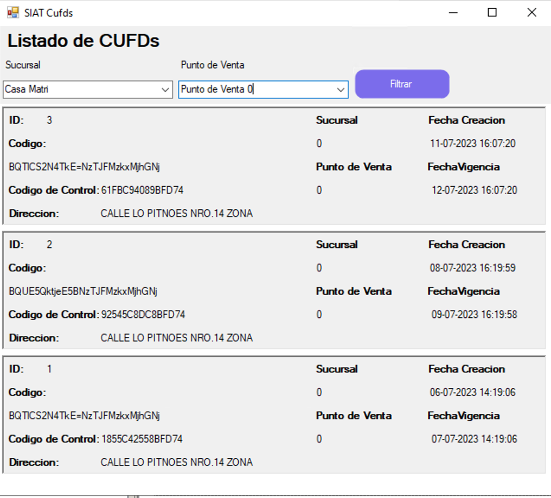Click the address in the ID 3 record

(176, 214)
